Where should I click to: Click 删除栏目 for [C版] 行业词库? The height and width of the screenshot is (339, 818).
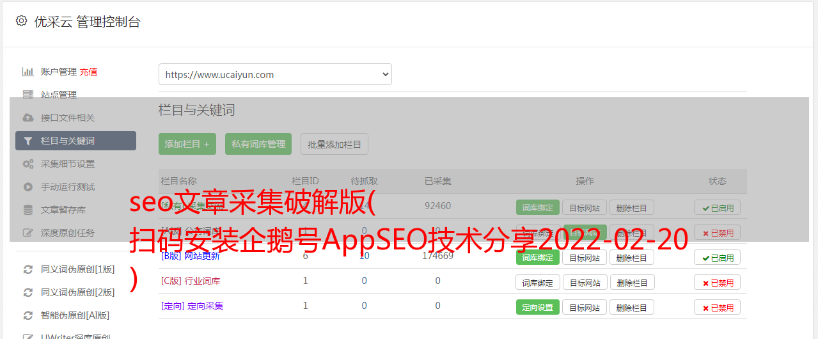[x=631, y=282]
